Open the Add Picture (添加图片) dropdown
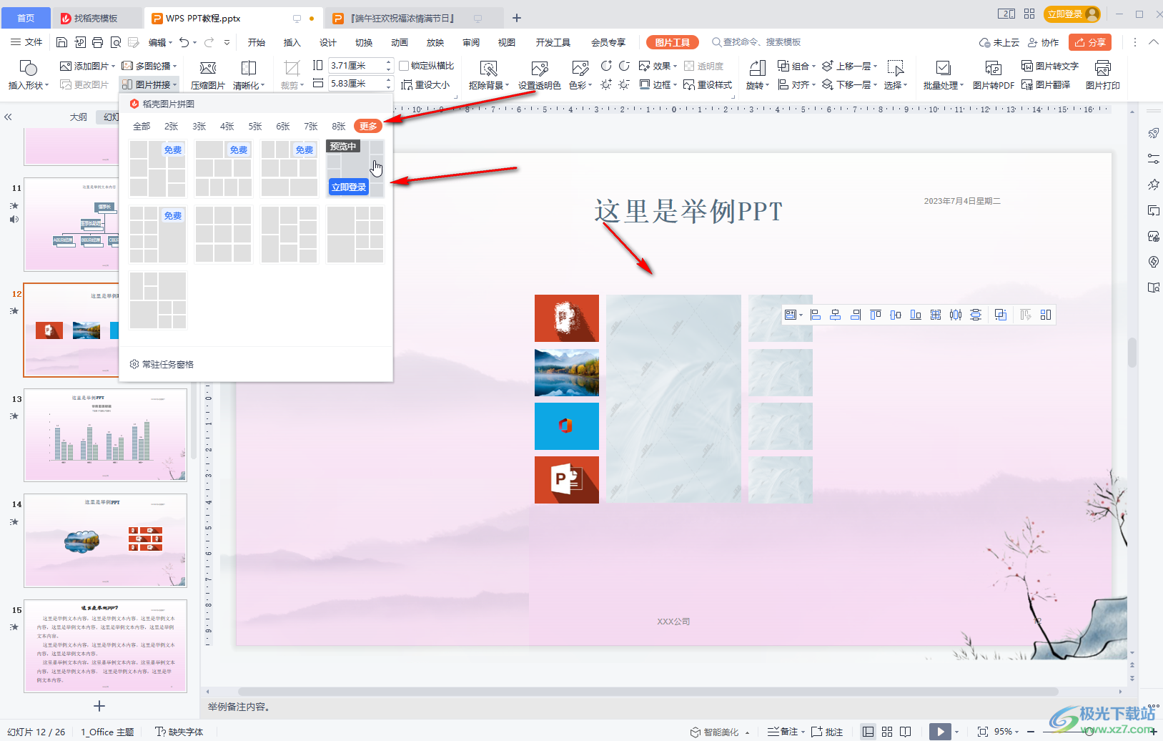The width and height of the screenshot is (1163, 741). point(87,66)
